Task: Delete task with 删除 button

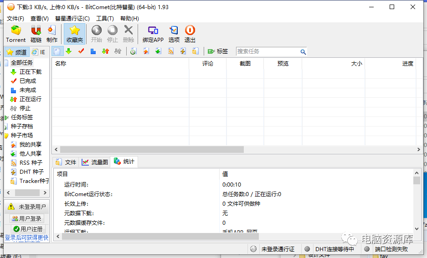Action: [129, 34]
